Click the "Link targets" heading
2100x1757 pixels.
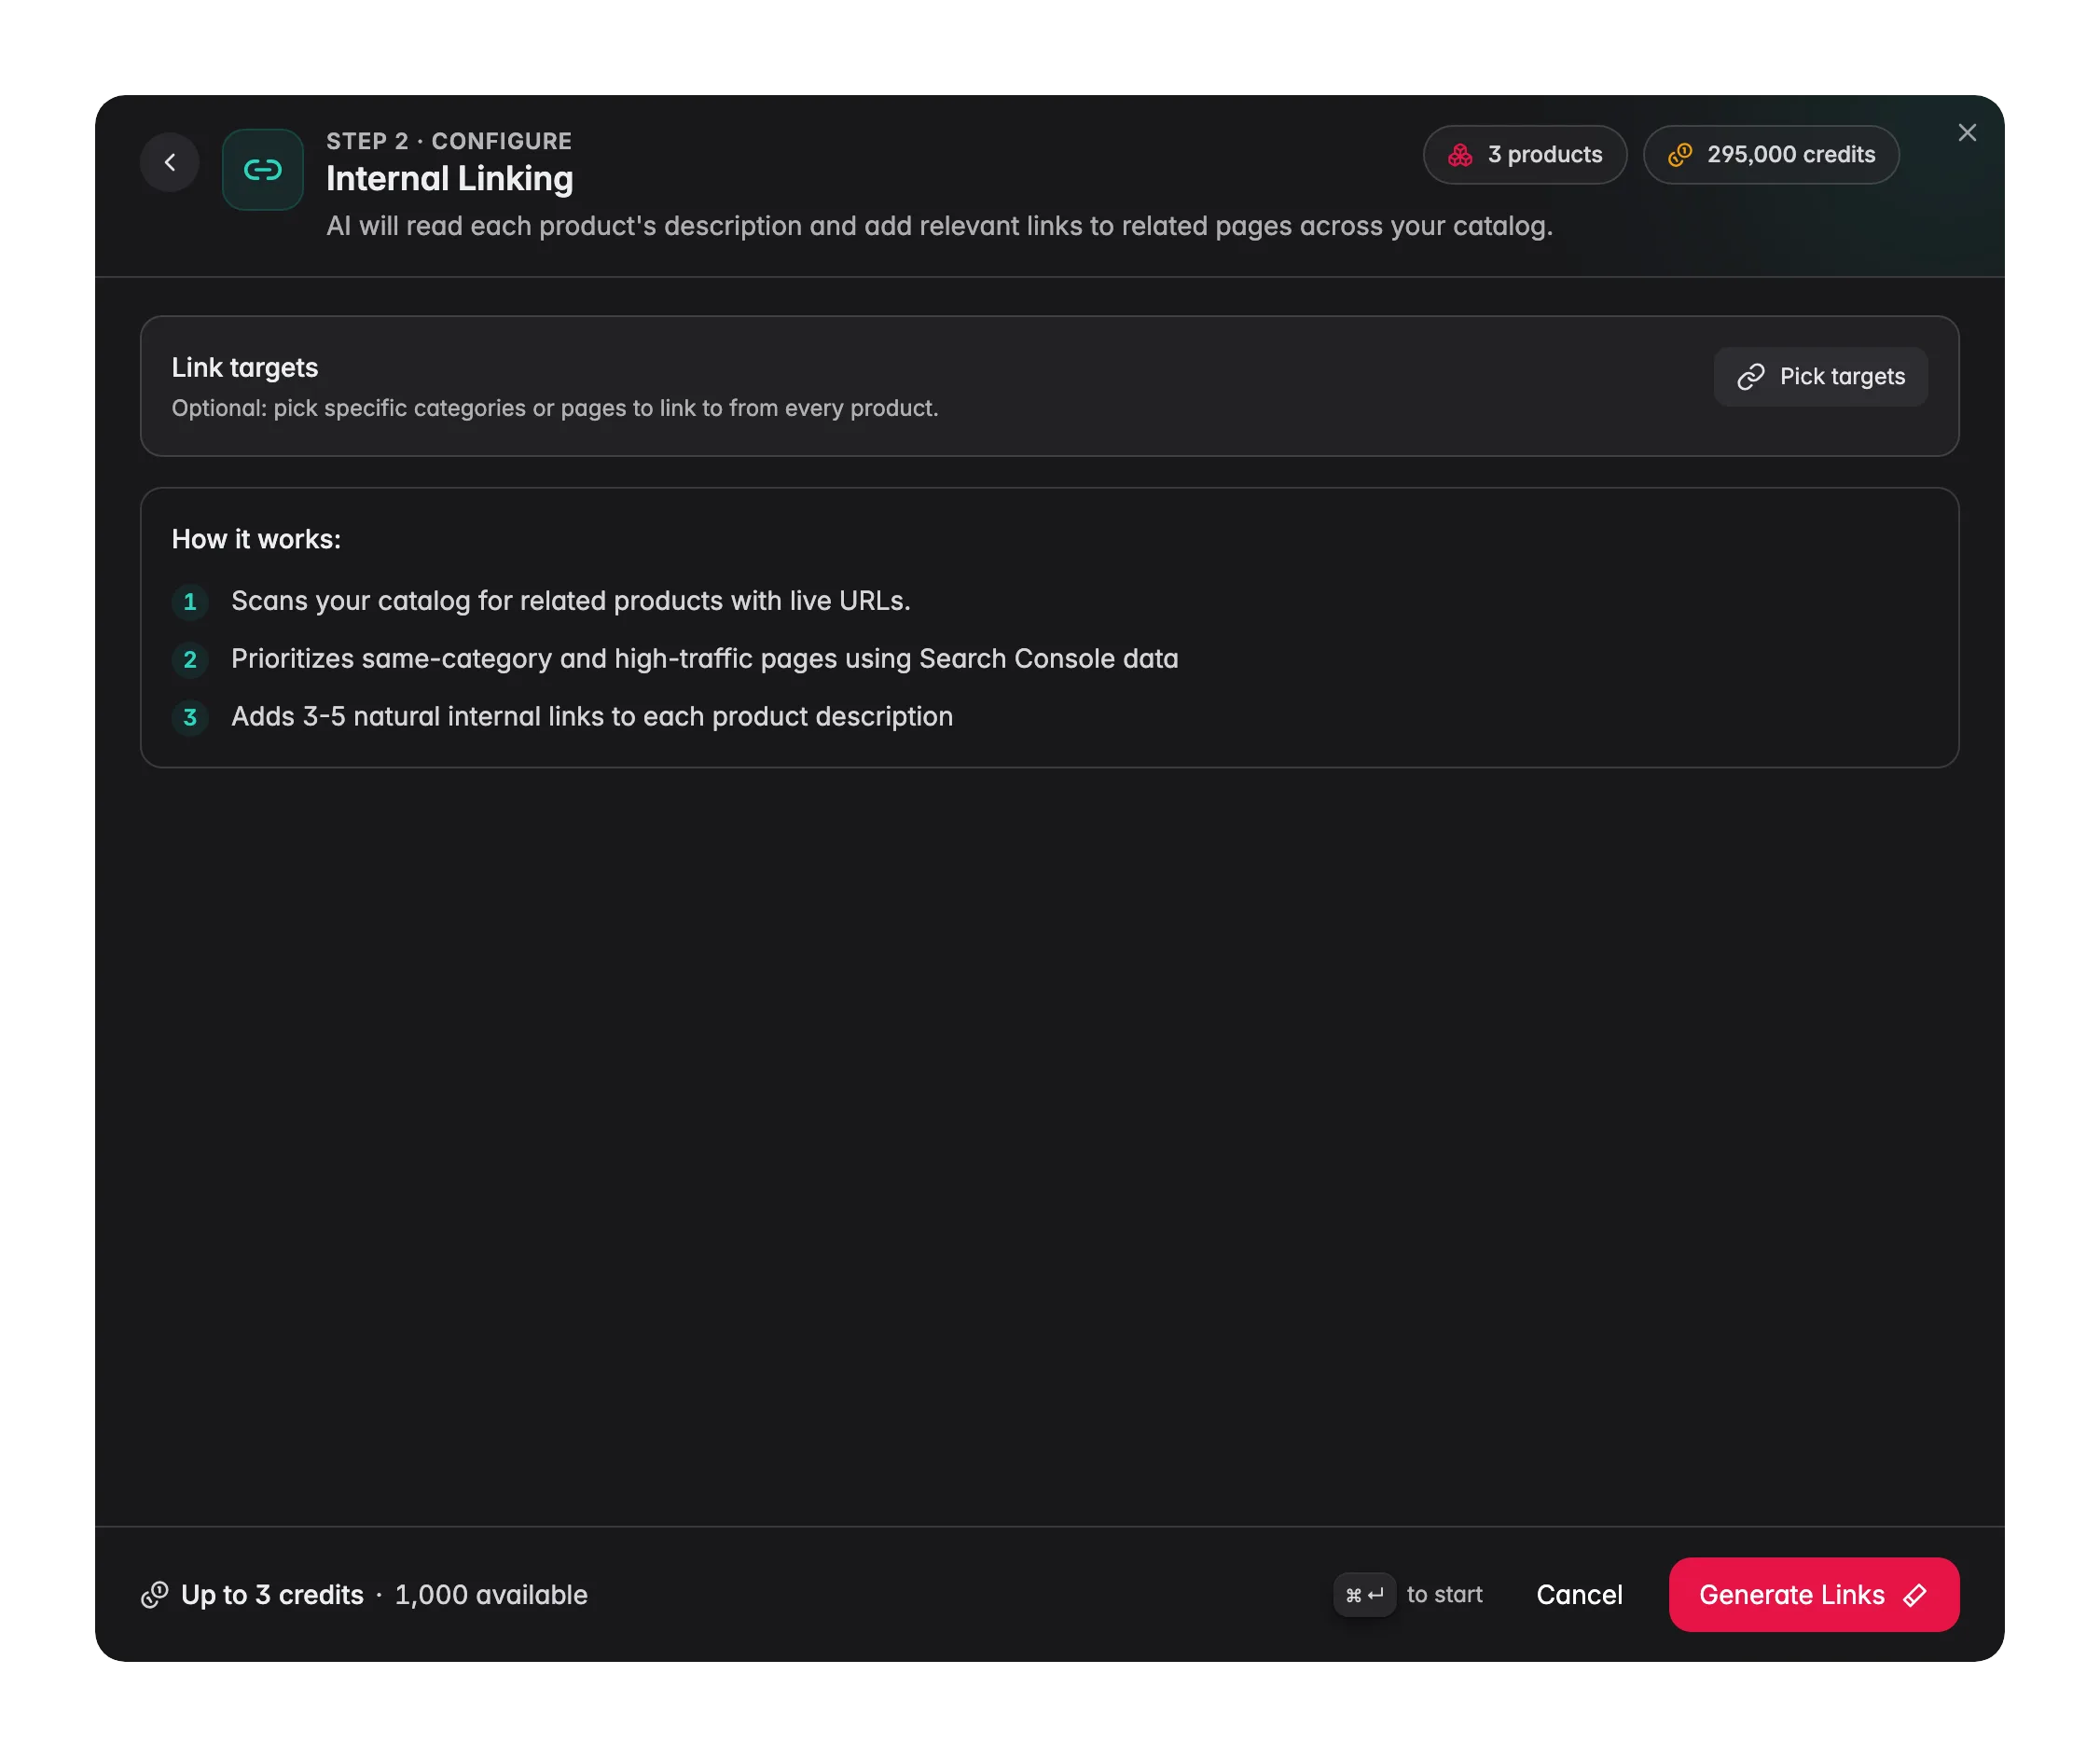[x=245, y=368]
